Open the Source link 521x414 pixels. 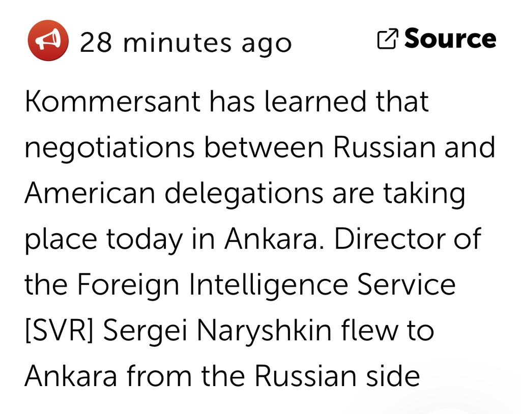(450, 40)
